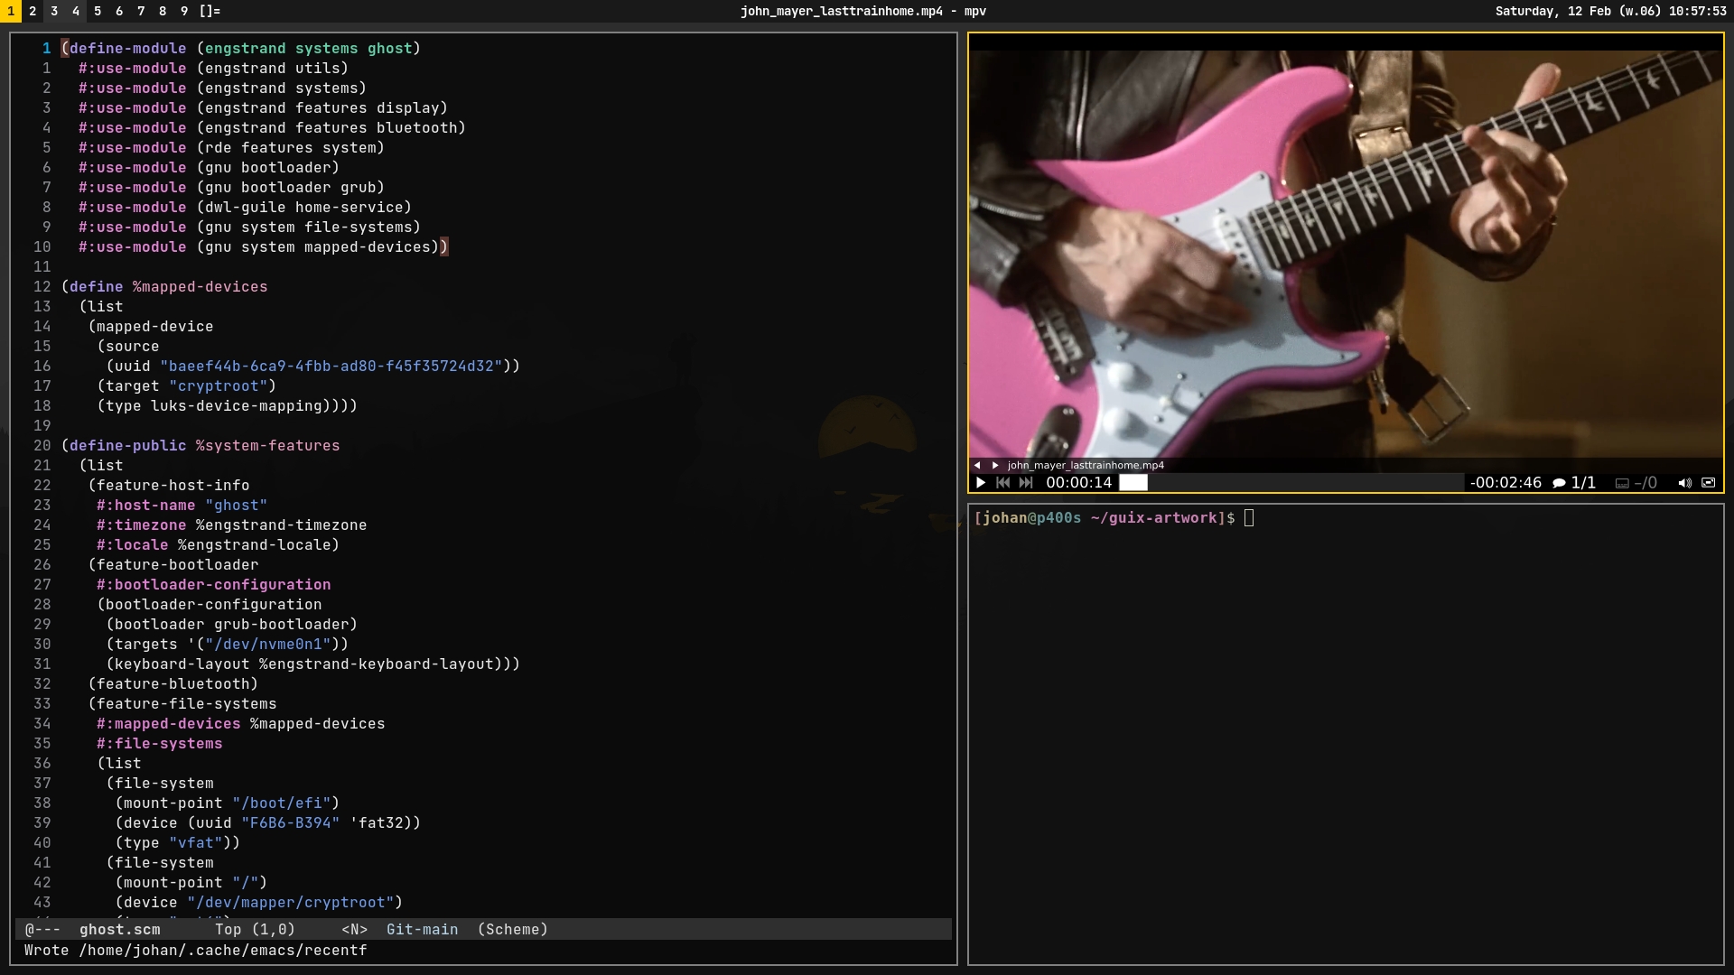Skip to previous chapter in mpv
The width and height of the screenshot is (1734, 975).
point(1002,483)
